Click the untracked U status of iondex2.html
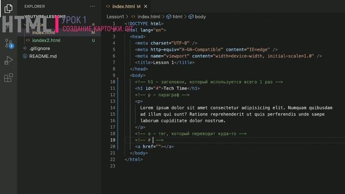Image resolution: width=345 pixels, height=194 pixels. click(93, 40)
